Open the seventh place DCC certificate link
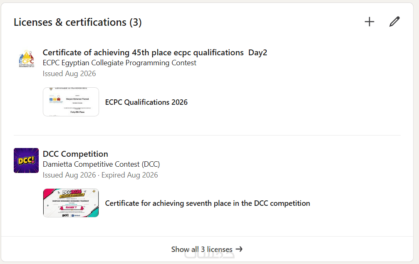Viewport: 419px width, 264px height. click(x=207, y=203)
